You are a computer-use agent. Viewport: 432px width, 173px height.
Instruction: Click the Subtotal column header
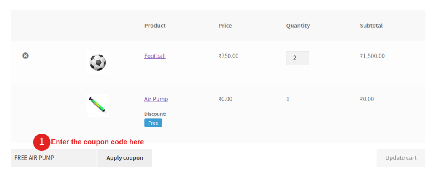click(x=371, y=26)
